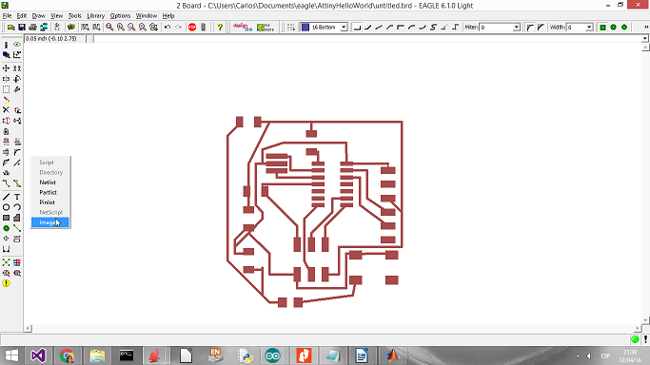Select the Ratsnest tool

(x=7, y=262)
